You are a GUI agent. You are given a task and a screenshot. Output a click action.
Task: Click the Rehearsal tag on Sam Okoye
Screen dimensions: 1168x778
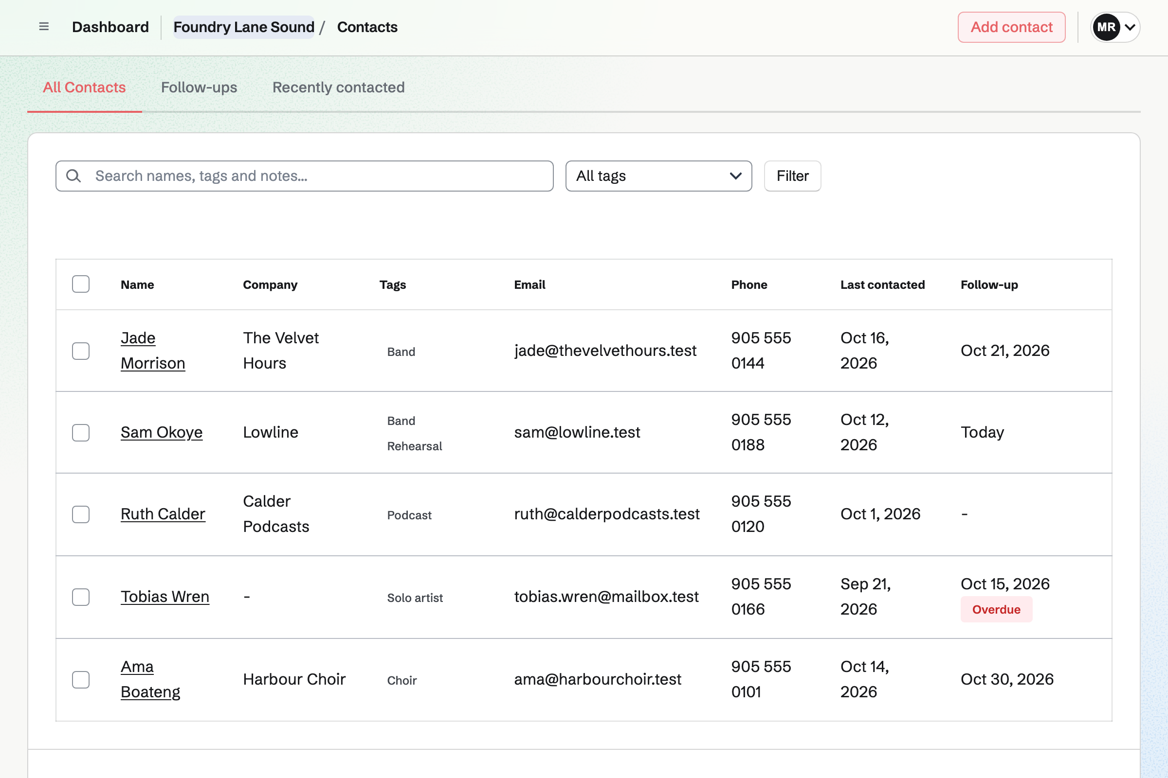[415, 446]
